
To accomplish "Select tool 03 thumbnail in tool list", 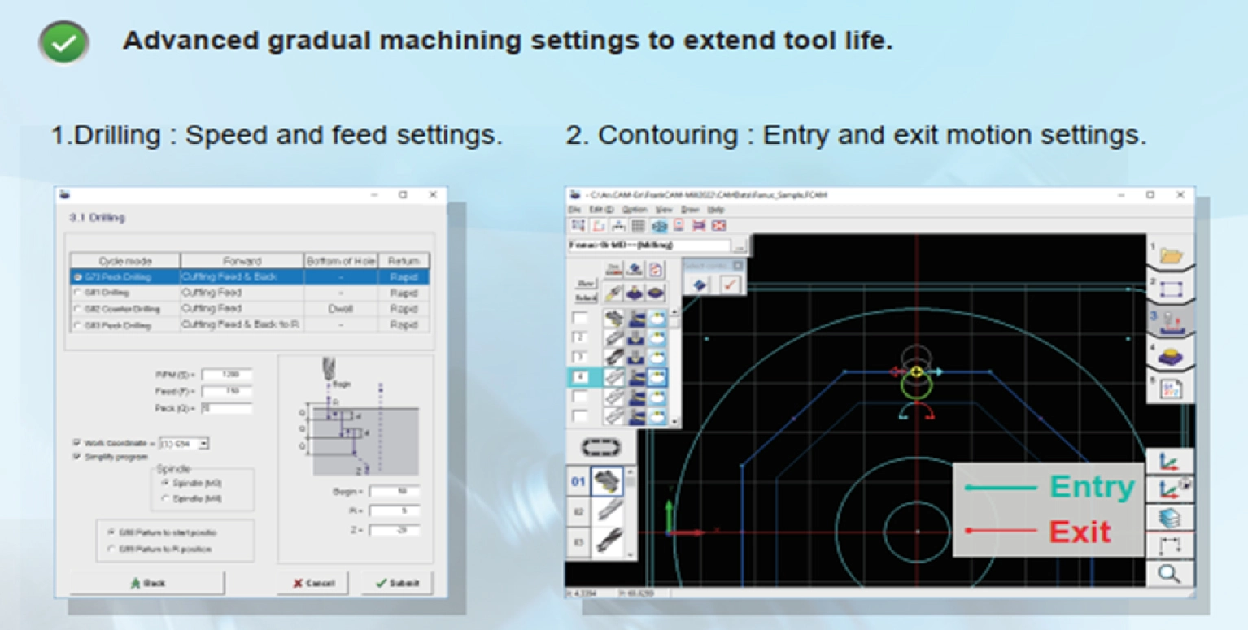I will pos(608,541).
